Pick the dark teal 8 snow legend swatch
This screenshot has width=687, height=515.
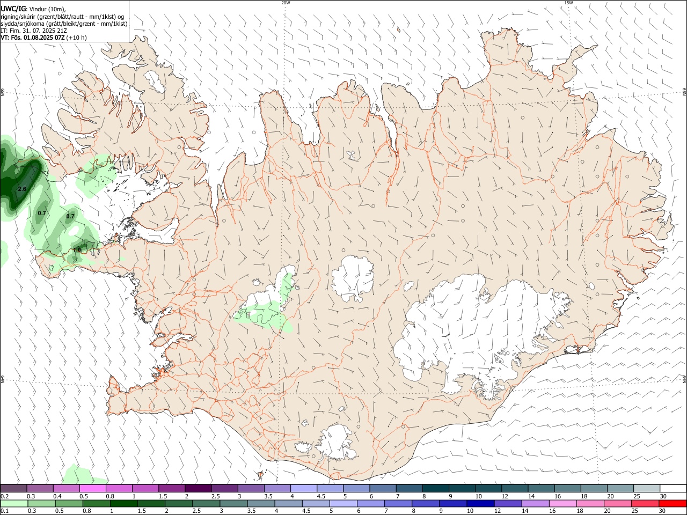(x=435, y=489)
